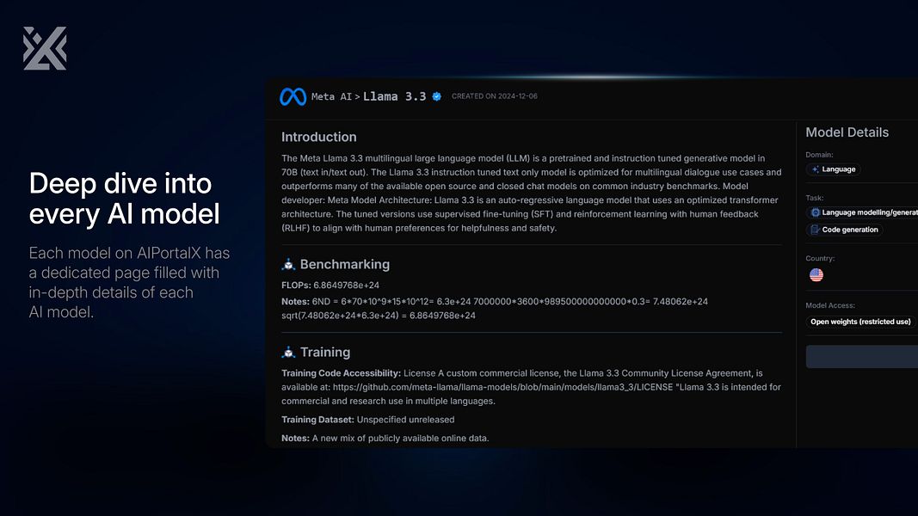Screen dimensions: 918x516
Task: Click the Model Details panel heading
Action: point(847,132)
